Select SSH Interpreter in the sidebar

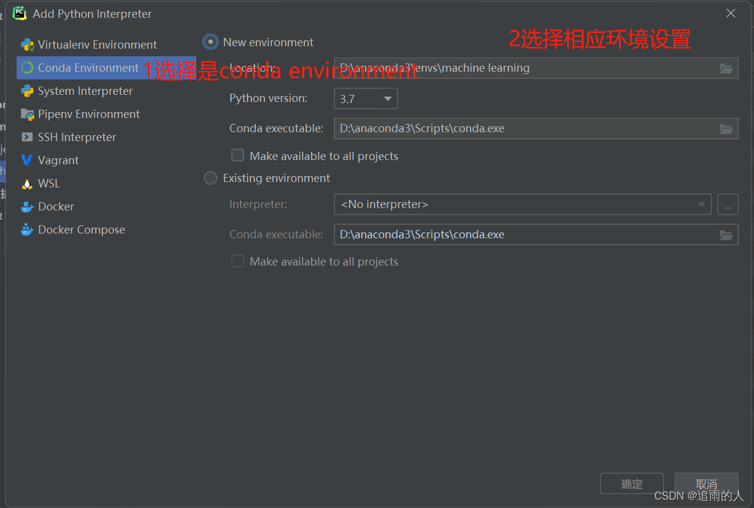pyautogui.click(x=107, y=138)
